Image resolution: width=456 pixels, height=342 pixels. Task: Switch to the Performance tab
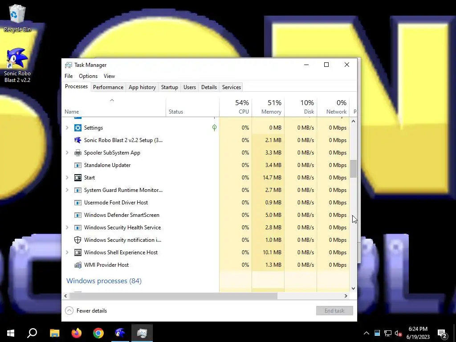pos(108,87)
